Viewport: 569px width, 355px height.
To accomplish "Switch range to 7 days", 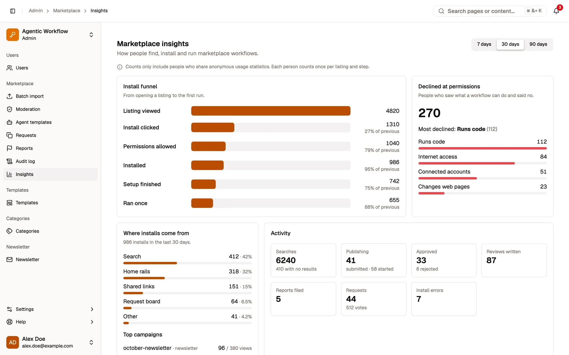I will tap(484, 44).
